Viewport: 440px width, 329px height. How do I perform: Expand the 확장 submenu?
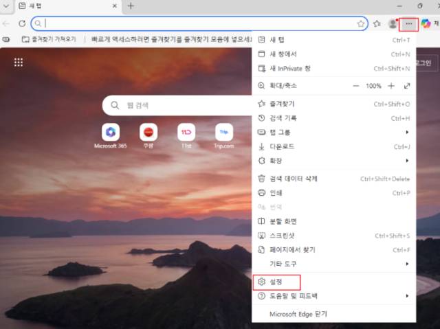point(334,161)
